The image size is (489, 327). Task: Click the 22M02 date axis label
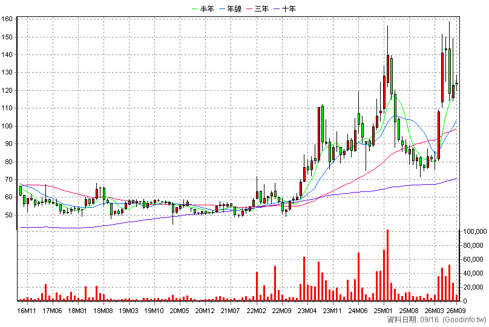pyautogui.click(x=257, y=311)
